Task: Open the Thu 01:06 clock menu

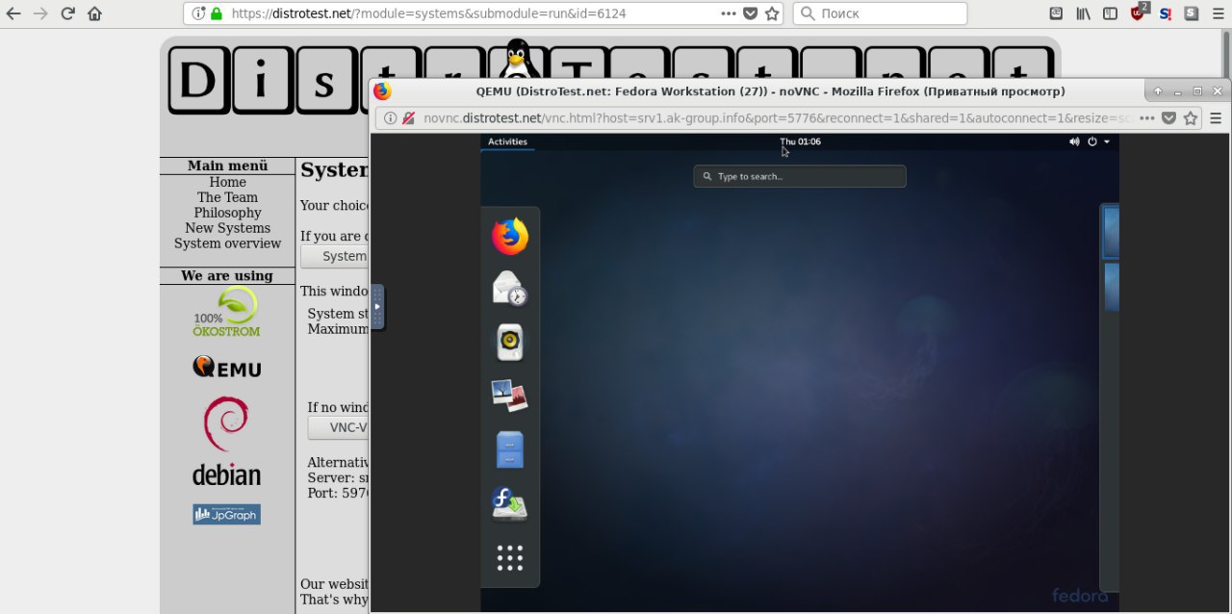Action: (x=800, y=141)
